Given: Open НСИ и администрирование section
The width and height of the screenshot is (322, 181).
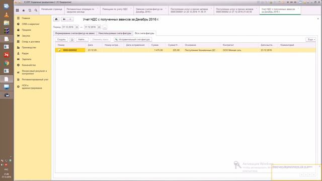Looking at the screenshot, I should point(32,86).
